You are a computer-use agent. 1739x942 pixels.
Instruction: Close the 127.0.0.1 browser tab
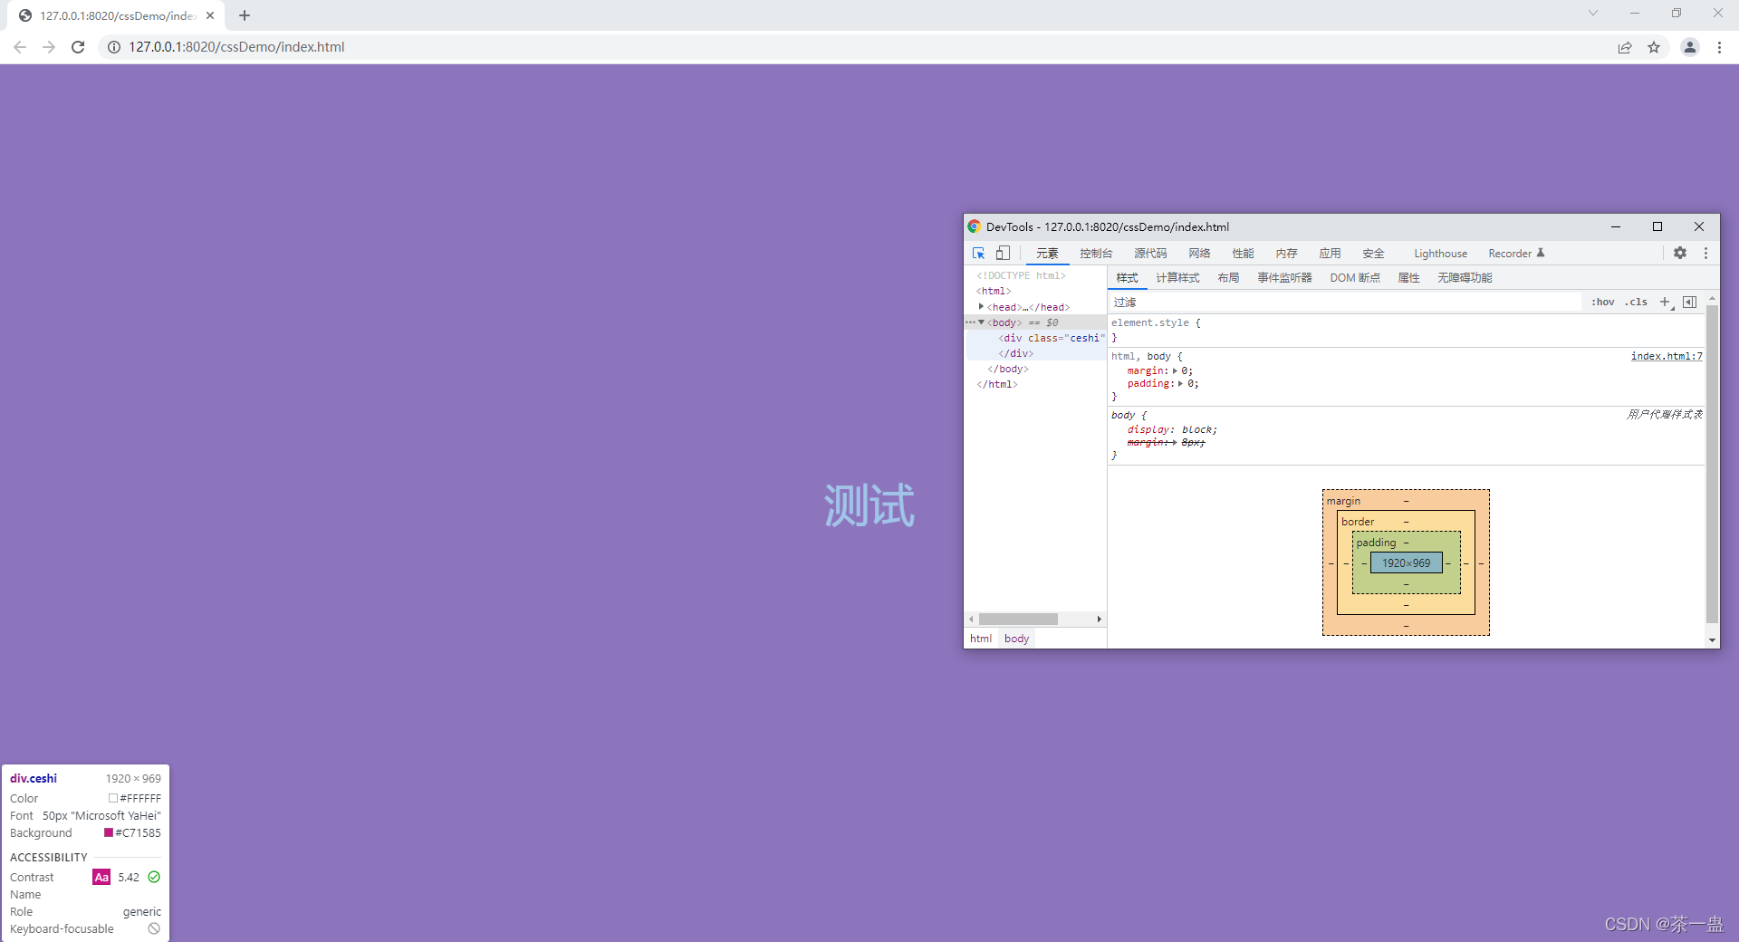click(x=210, y=15)
